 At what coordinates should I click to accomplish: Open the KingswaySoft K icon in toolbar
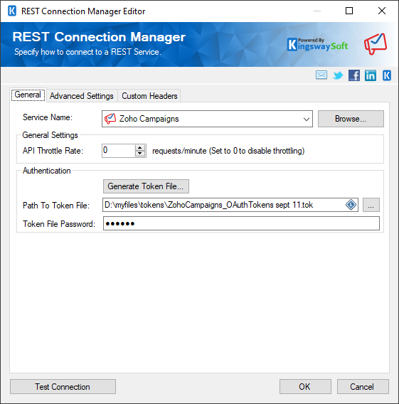click(387, 75)
